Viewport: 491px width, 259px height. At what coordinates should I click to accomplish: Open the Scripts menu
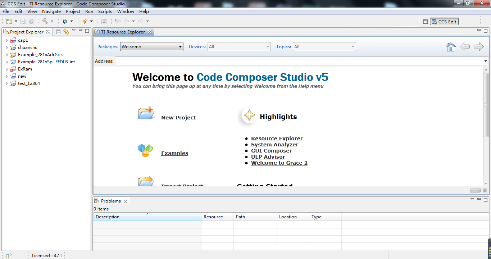tap(105, 12)
